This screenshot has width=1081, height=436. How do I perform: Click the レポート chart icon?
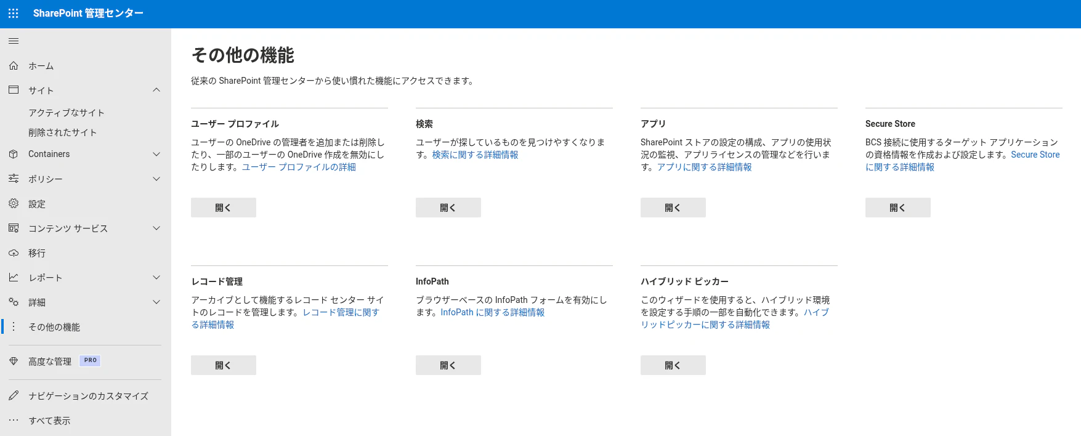coord(14,277)
